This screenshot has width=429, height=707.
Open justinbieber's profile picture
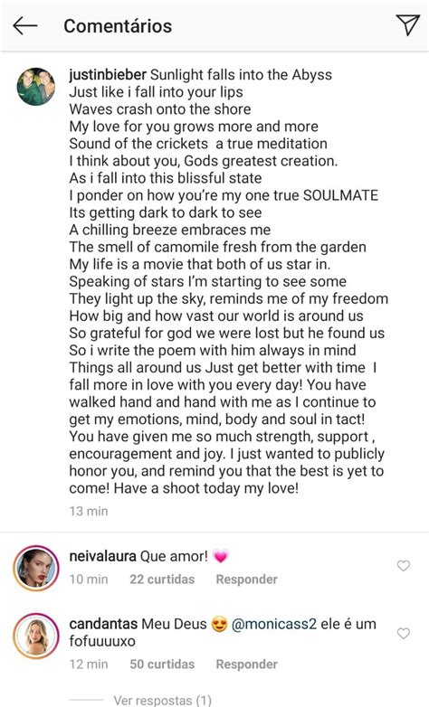click(36, 87)
